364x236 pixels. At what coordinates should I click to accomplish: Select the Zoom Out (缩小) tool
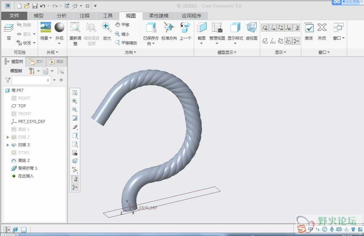tap(122, 34)
